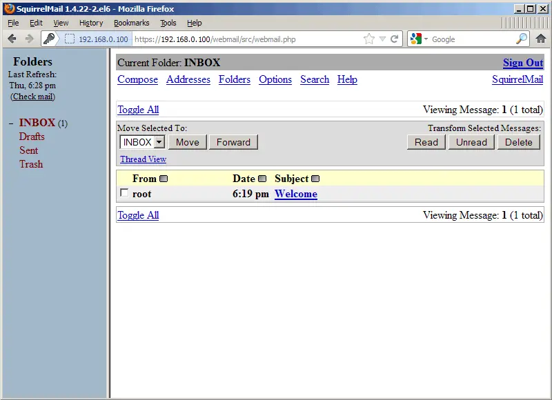Go to the browser Home page icon
The height and width of the screenshot is (400, 552).
[540, 39]
